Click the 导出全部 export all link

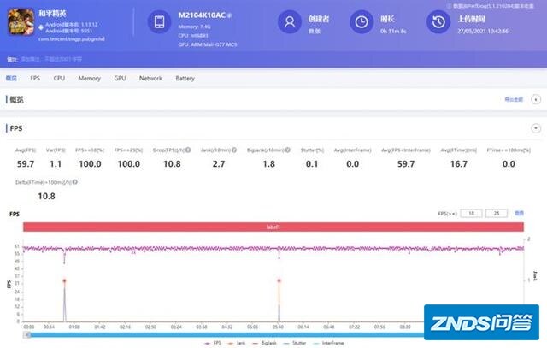pos(514,99)
